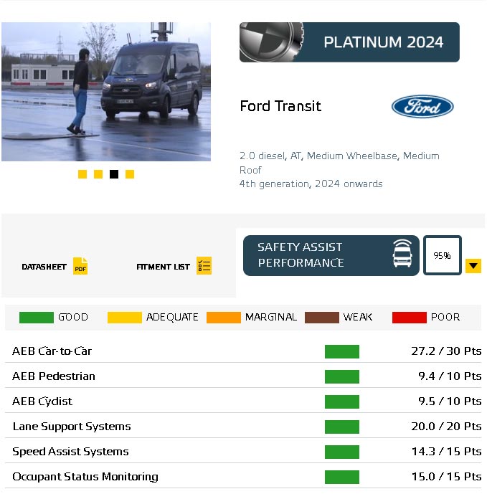
Task: Click the Platinum 2024 award badge
Action: point(349,42)
